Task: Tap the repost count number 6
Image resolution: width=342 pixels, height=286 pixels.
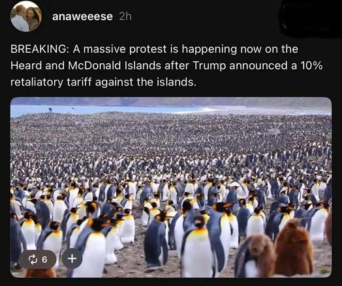Action: pos(44,259)
